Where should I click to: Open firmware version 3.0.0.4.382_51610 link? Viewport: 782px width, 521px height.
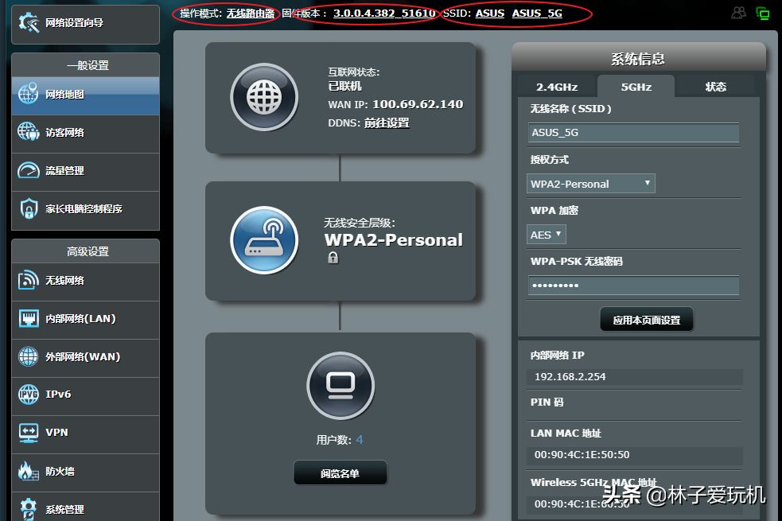384,14
